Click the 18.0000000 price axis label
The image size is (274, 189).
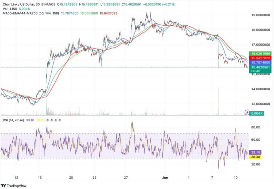pyautogui.click(x=261, y=30)
